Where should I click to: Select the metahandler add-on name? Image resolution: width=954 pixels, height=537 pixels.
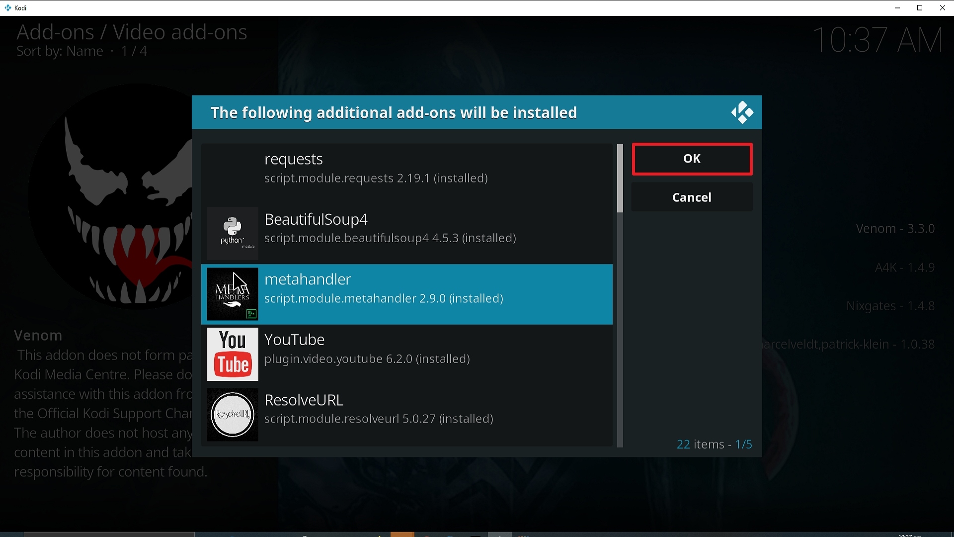[308, 279]
